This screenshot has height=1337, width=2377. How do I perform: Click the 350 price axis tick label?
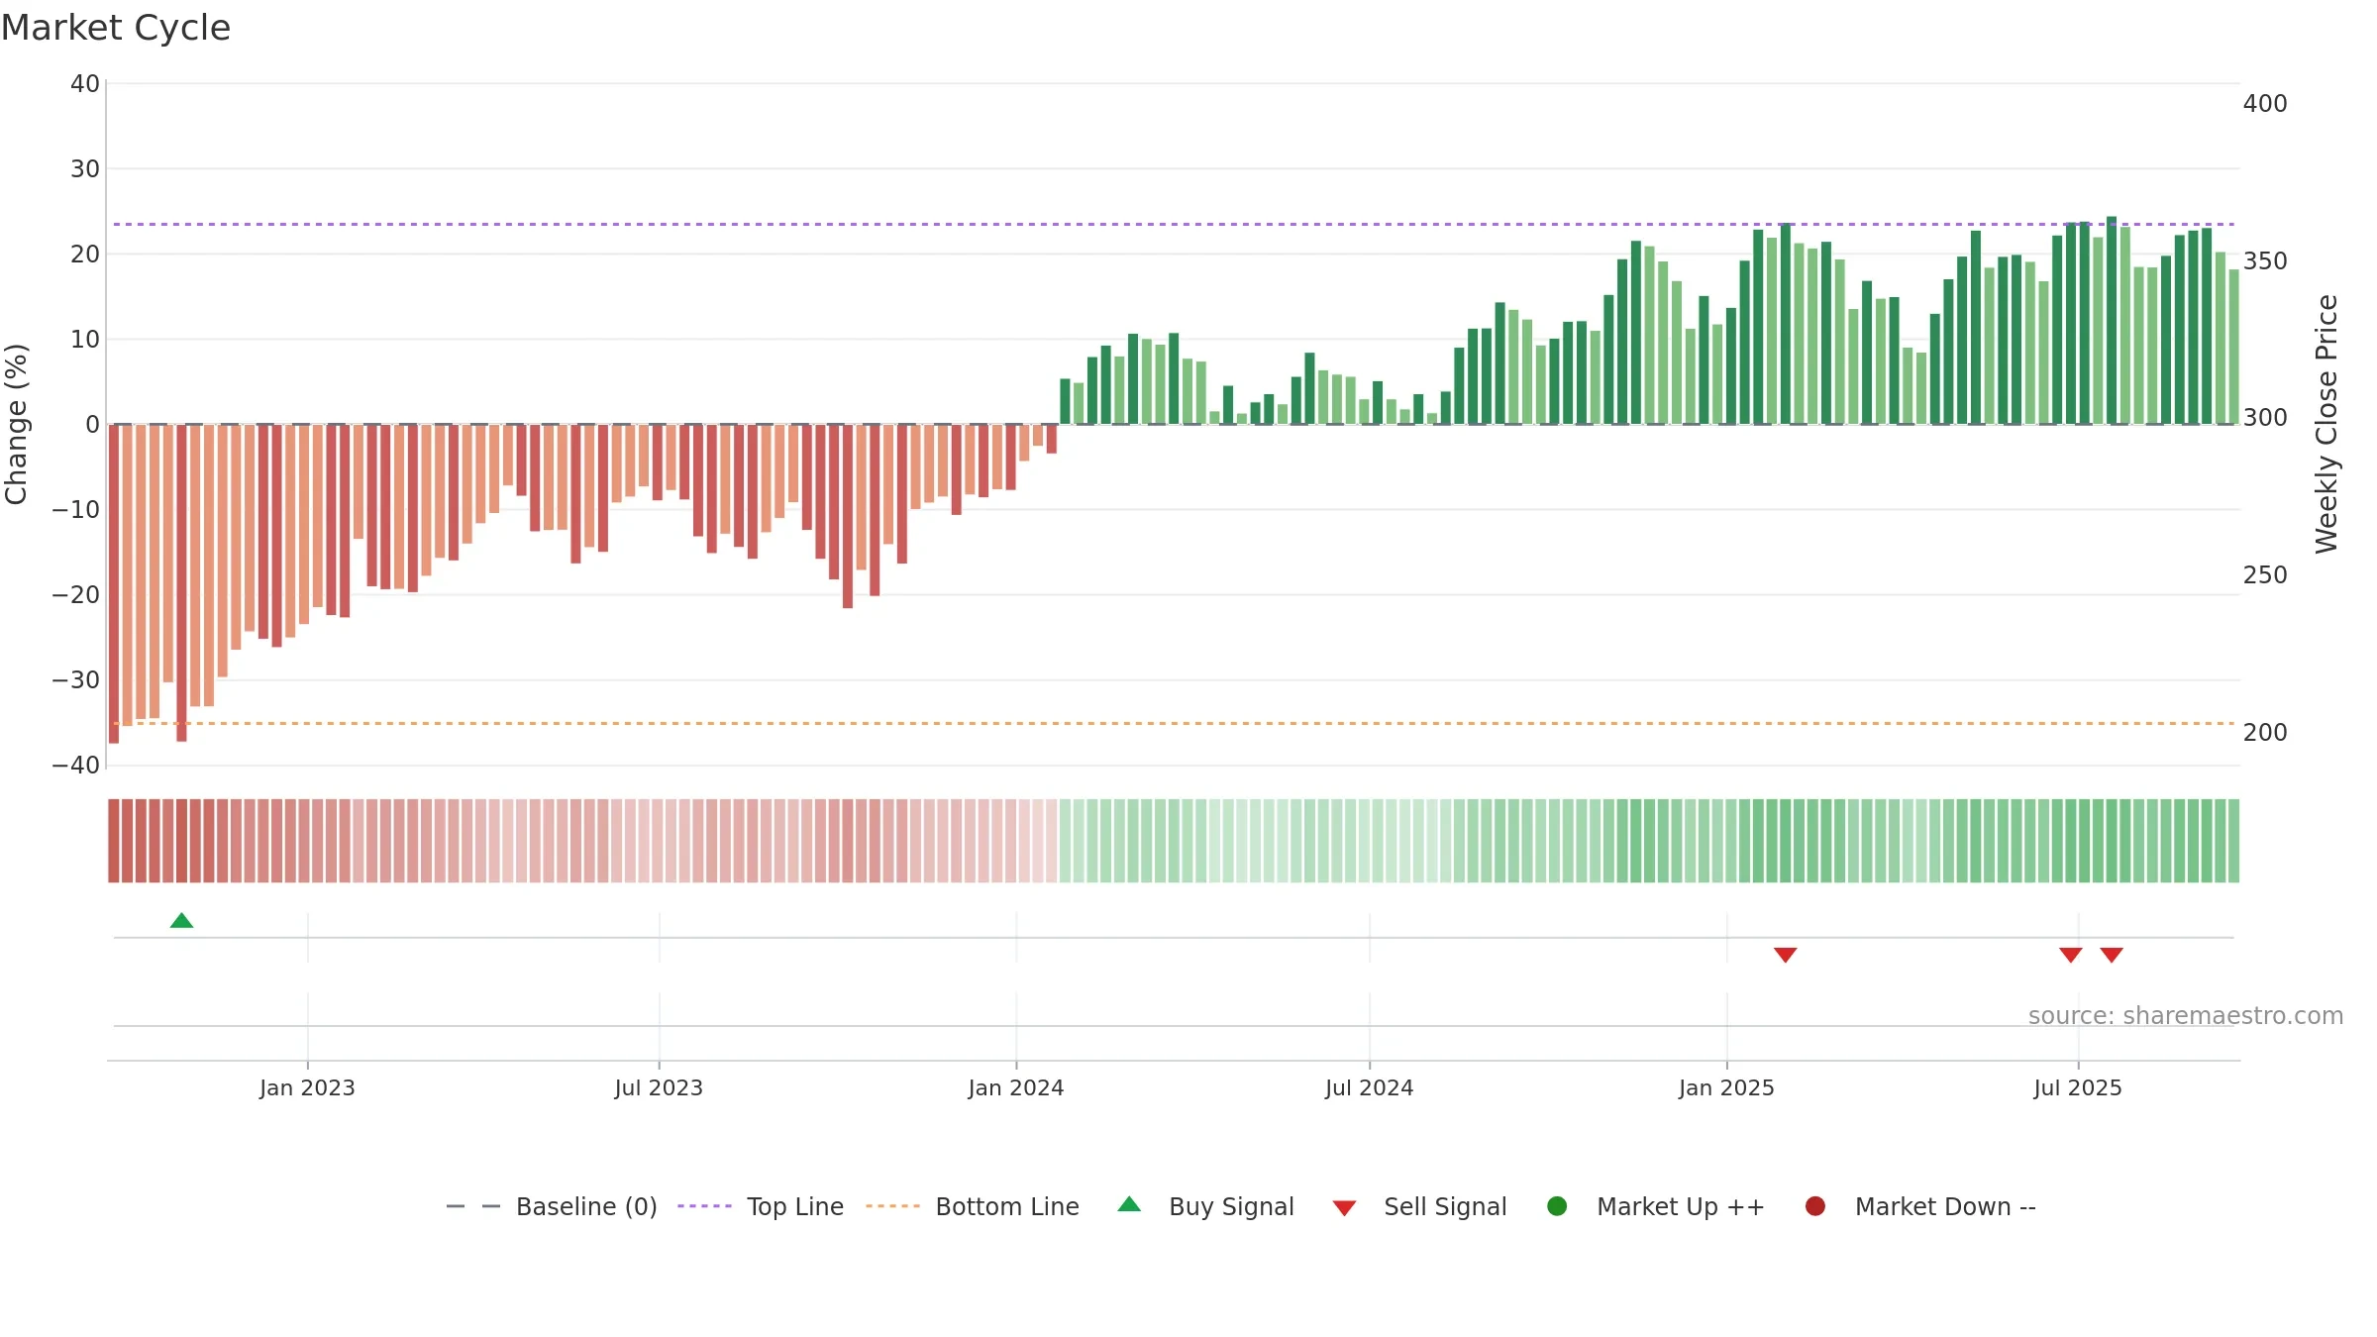click(x=2265, y=261)
